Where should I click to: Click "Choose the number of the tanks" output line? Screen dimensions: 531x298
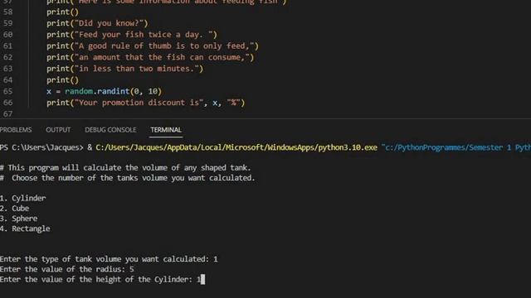[127, 178]
